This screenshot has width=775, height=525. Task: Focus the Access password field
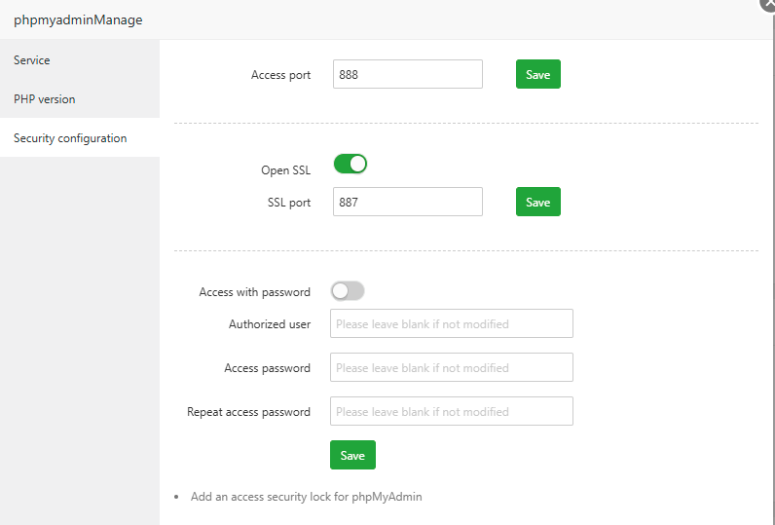[451, 367]
